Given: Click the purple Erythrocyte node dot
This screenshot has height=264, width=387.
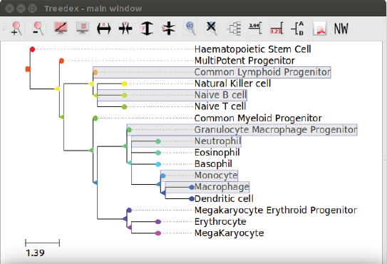Looking at the screenshot, I should 158,222.
